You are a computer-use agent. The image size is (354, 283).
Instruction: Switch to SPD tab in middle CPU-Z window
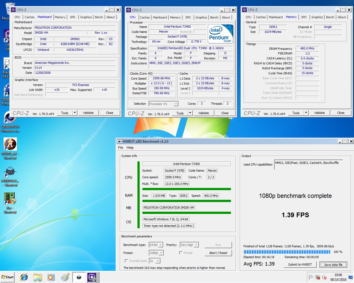(188, 17)
